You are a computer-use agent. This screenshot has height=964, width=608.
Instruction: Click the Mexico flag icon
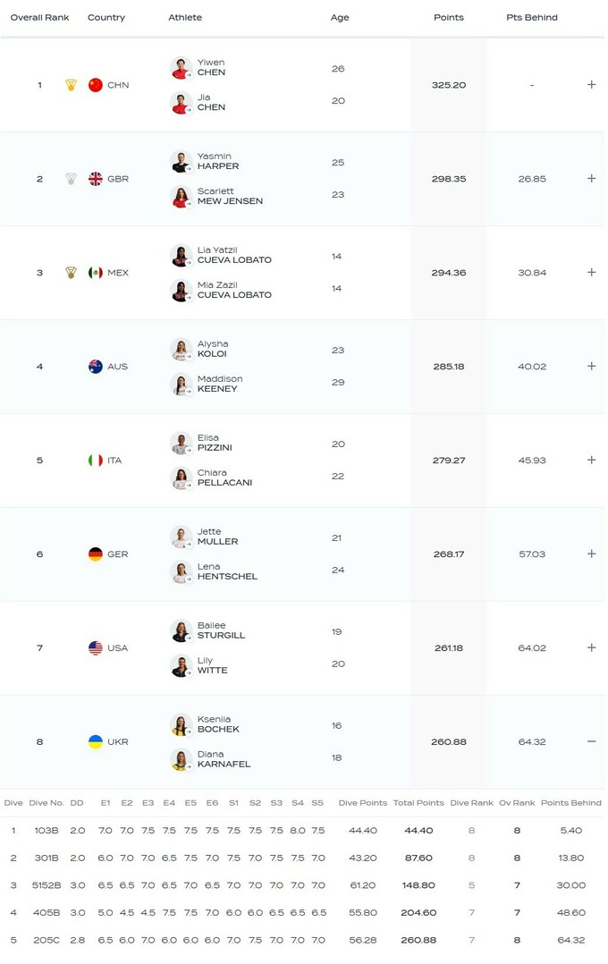coord(96,273)
